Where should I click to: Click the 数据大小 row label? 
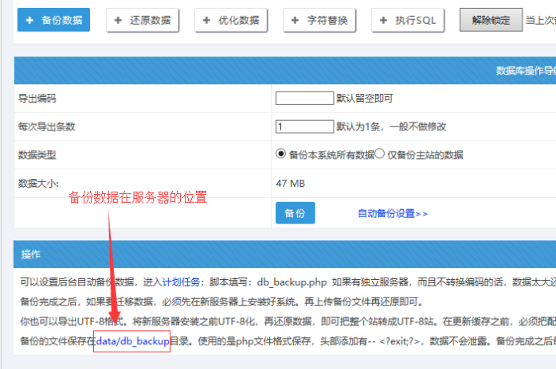click(x=38, y=184)
